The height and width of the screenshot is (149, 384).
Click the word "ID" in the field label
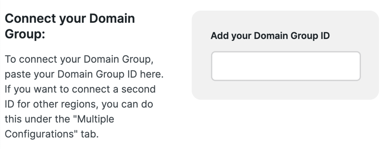pos(325,36)
